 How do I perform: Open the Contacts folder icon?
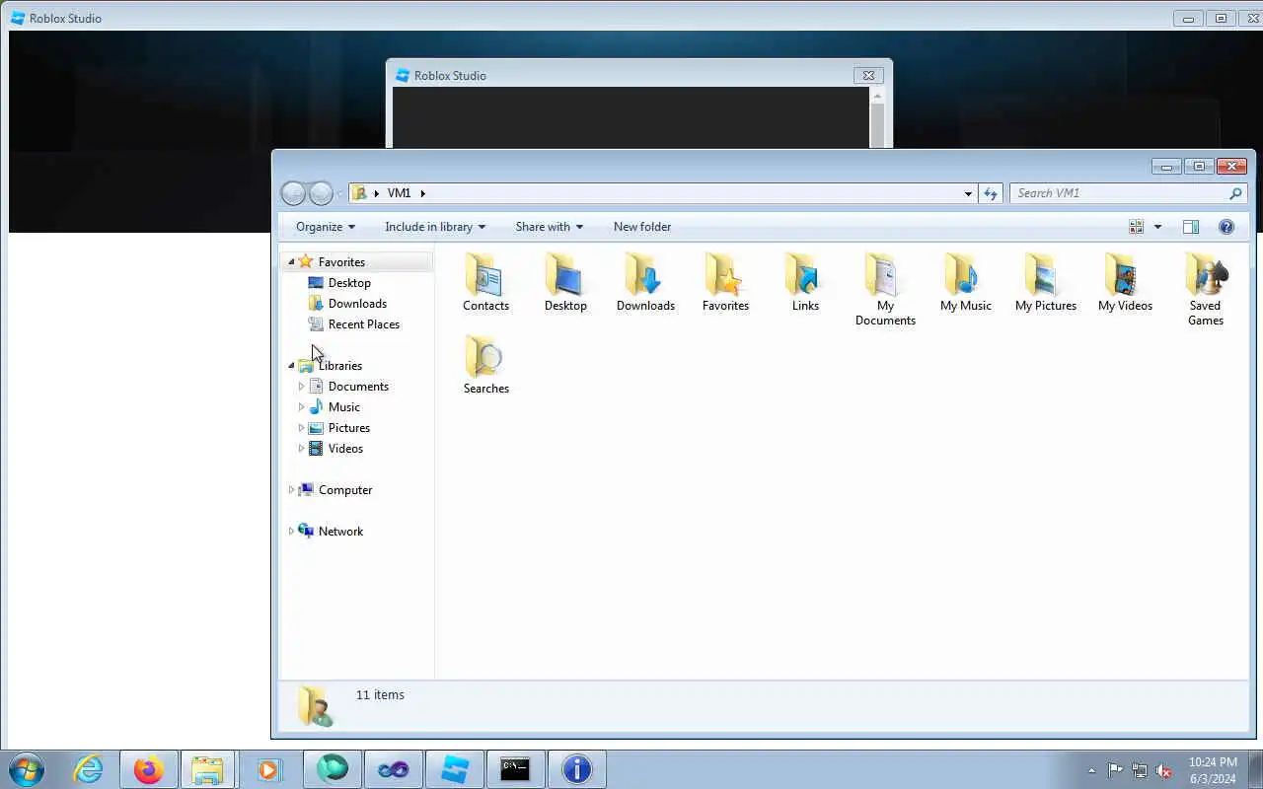485,282
